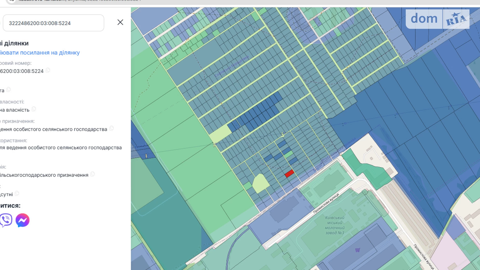The height and width of the screenshot is (270, 480).
Task: Click the Софіївська Борщагівка map label
Action: [x=231, y=66]
